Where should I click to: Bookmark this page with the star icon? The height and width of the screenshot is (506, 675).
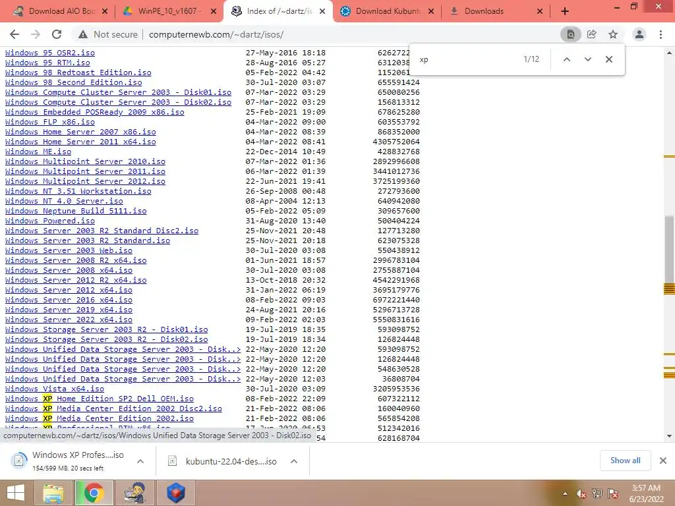pyautogui.click(x=613, y=34)
